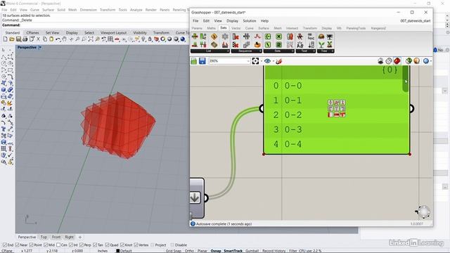Viewport: 450px width, 253px height.
Task: Toggle Quad osnap checkbox
Action: click(107, 245)
